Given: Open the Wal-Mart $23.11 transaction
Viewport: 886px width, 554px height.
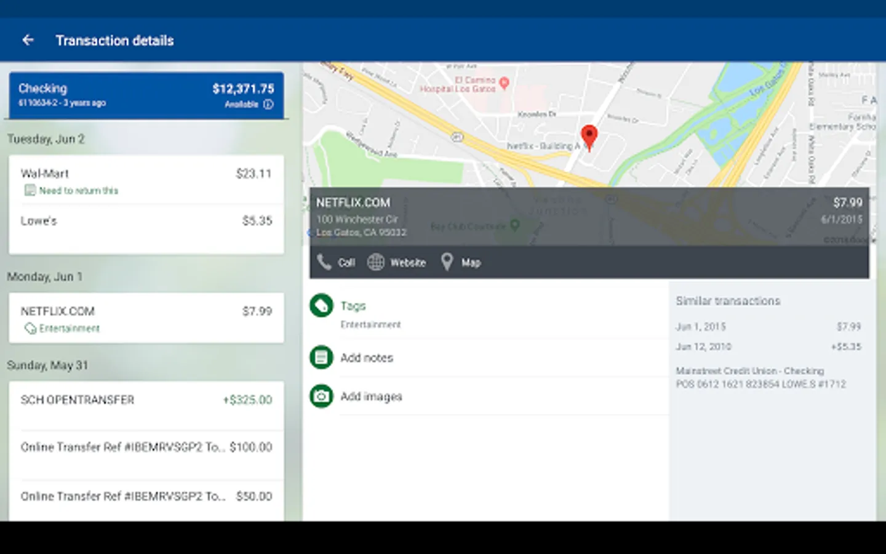Looking at the screenshot, I should pos(146,180).
